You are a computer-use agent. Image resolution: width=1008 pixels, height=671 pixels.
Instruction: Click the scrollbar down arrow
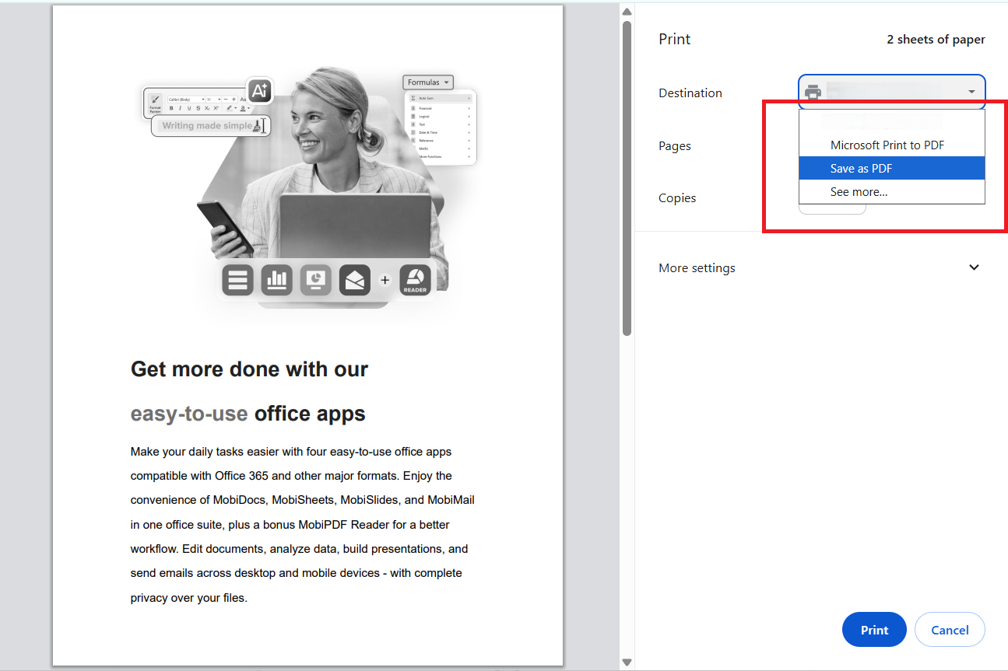[x=626, y=662]
